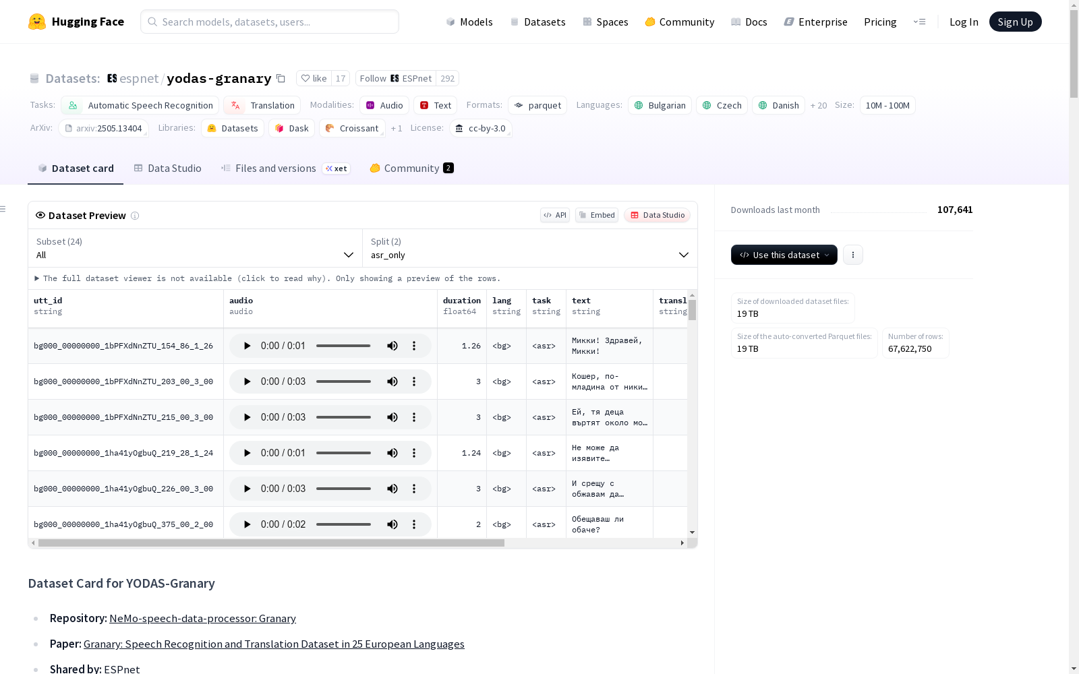Click the table's horizontal scrollbar
The image size is (1079, 674).
(x=271, y=543)
